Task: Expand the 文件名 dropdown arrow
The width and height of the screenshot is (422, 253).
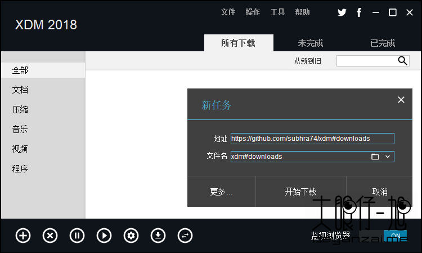Action: pyautogui.click(x=388, y=157)
